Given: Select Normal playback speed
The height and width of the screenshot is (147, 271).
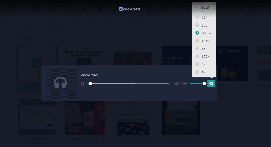Looking at the screenshot, I should pos(204,33).
